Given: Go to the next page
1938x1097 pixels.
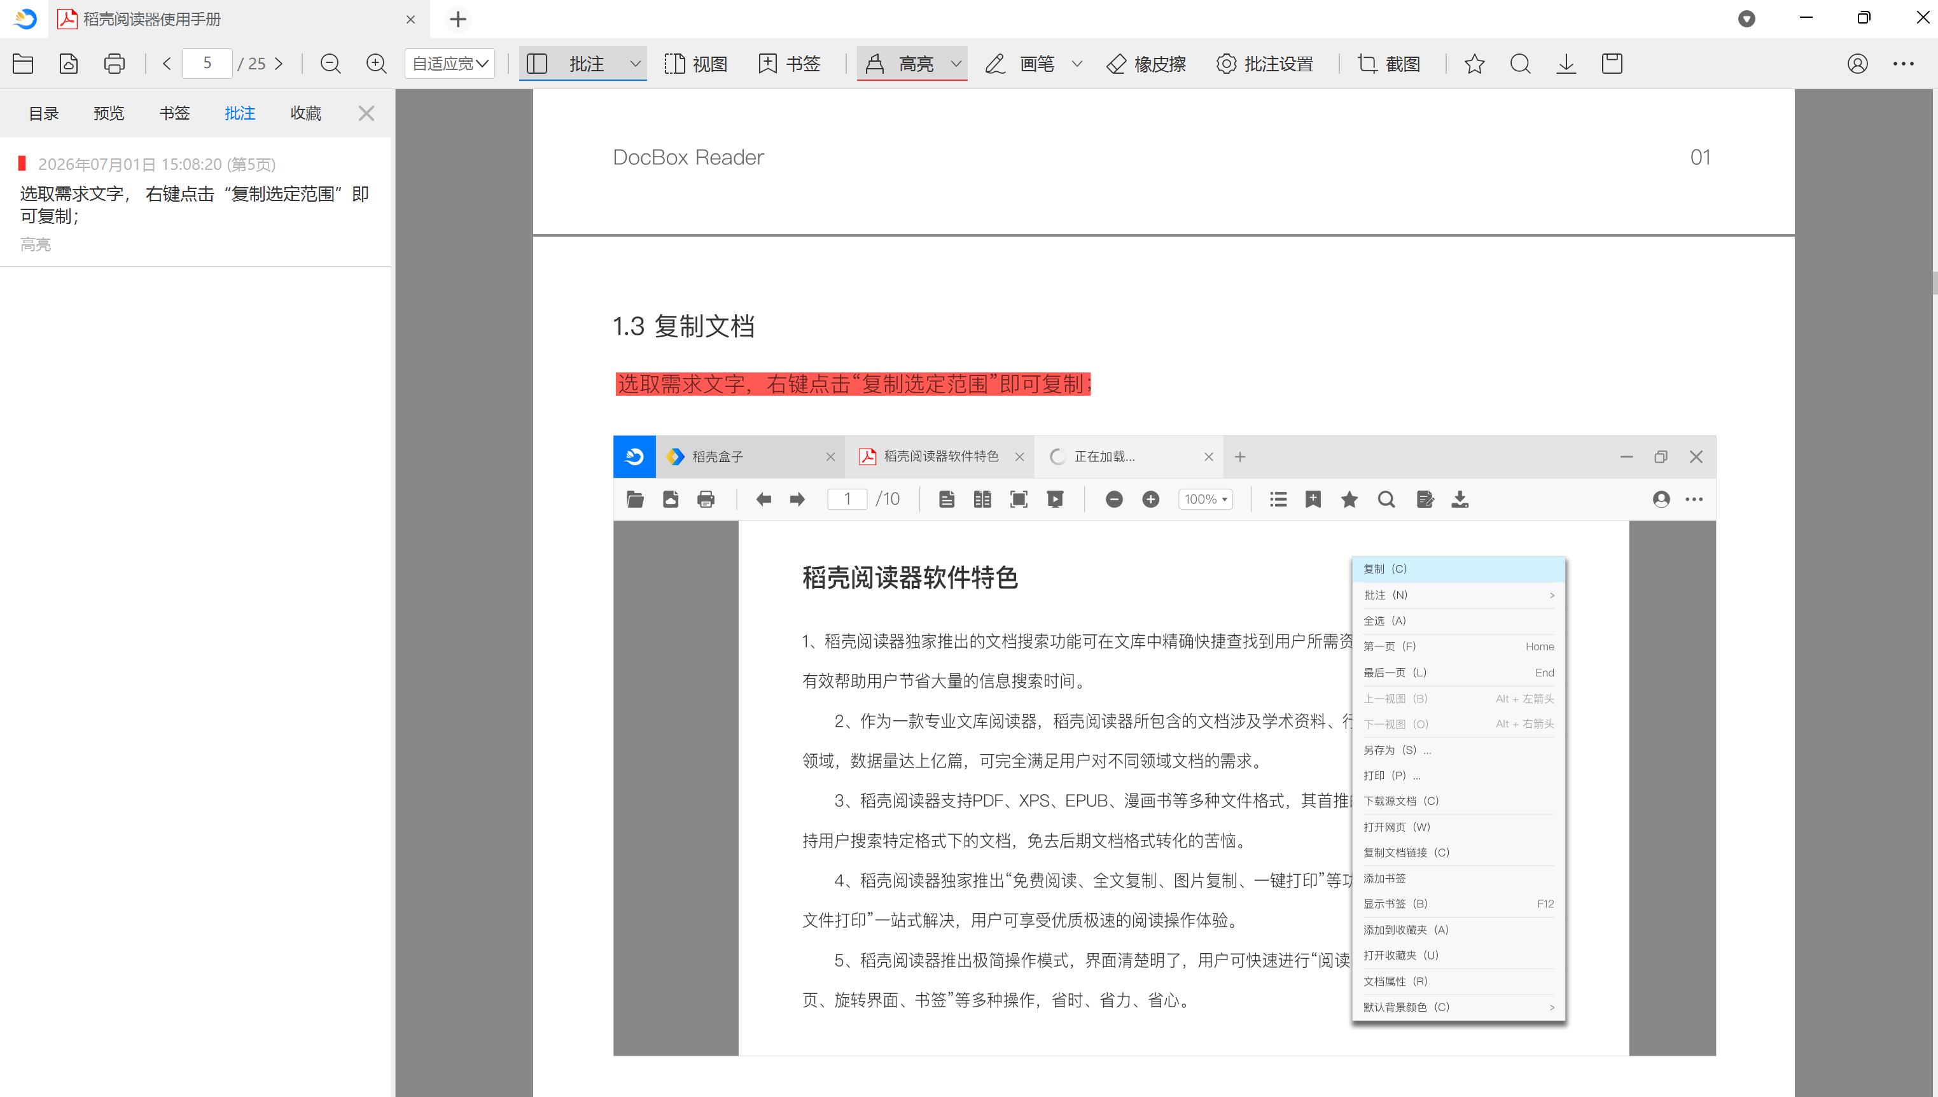Looking at the screenshot, I should point(279,64).
